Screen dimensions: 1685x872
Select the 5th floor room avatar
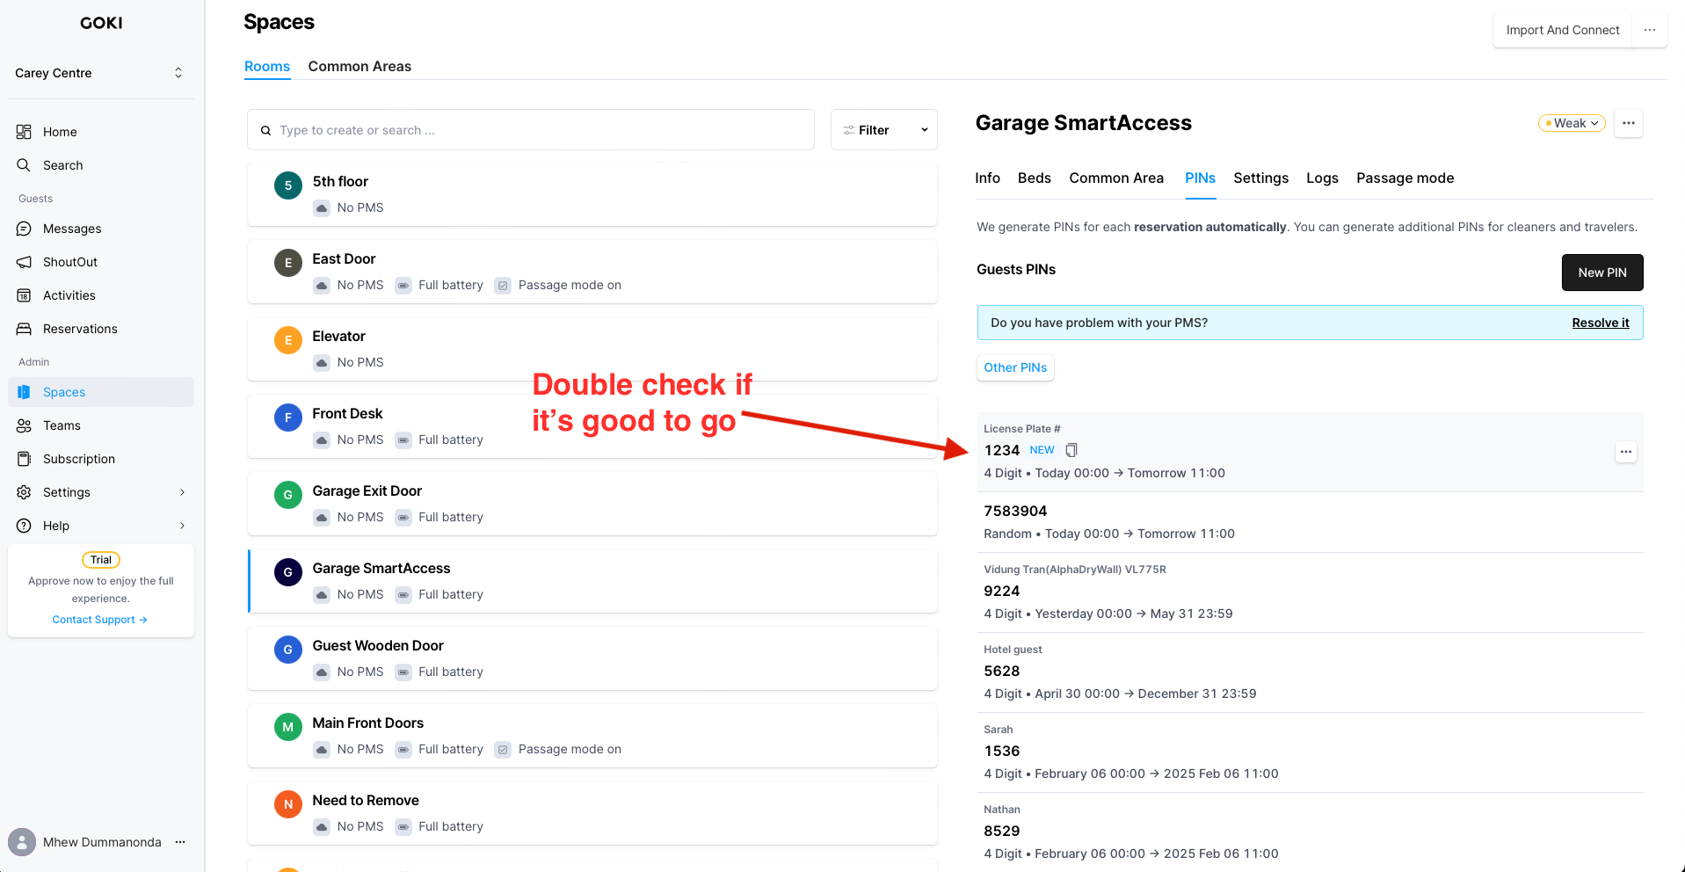(288, 185)
